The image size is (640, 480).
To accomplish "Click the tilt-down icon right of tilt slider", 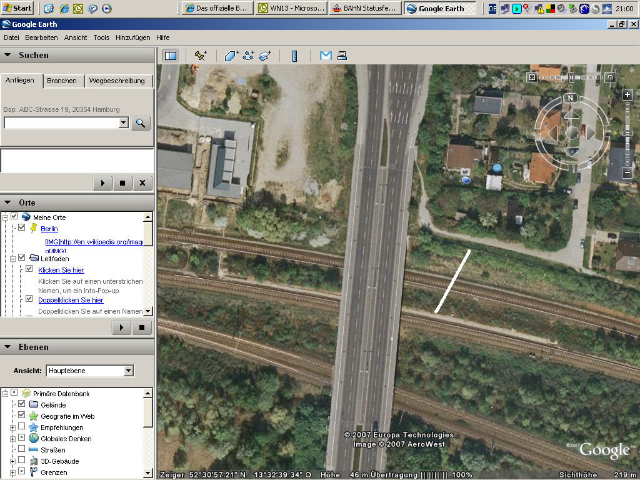I will click(610, 77).
